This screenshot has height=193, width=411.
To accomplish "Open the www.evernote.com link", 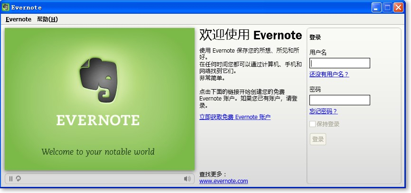I will coord(224,181).
